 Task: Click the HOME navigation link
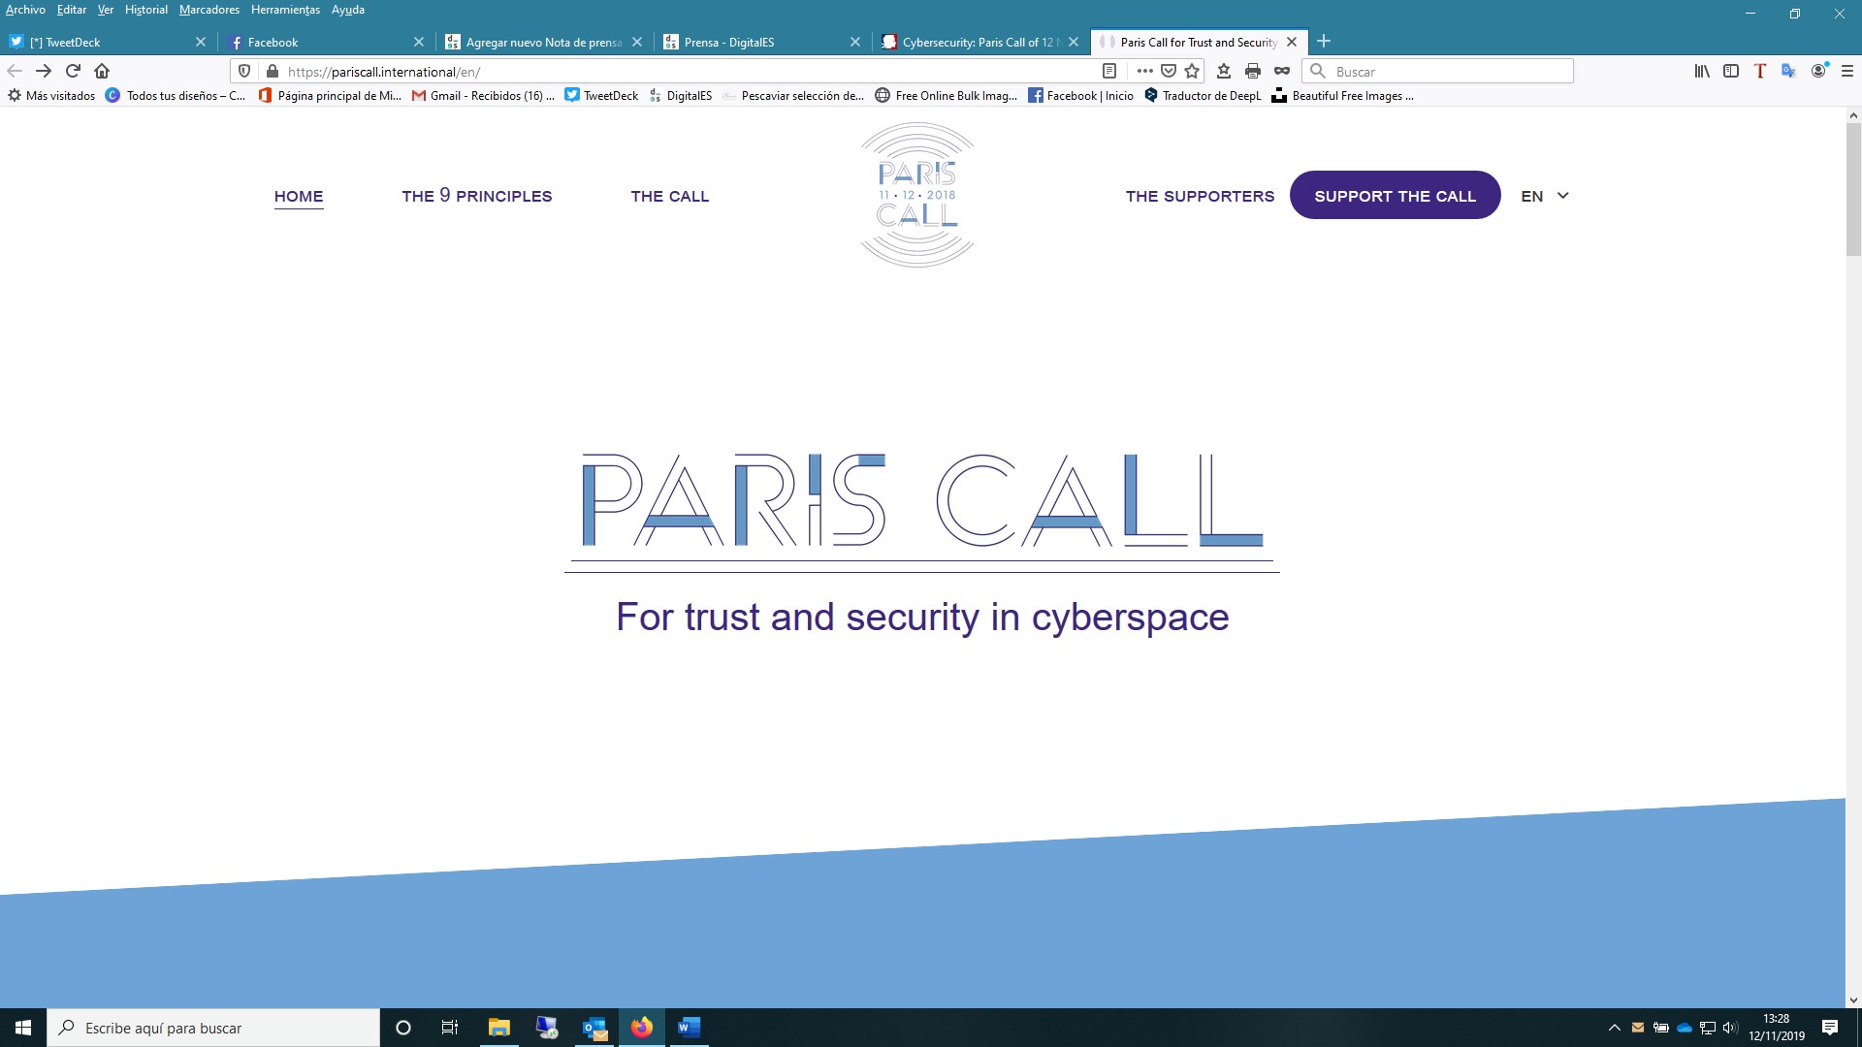point(299,196)
